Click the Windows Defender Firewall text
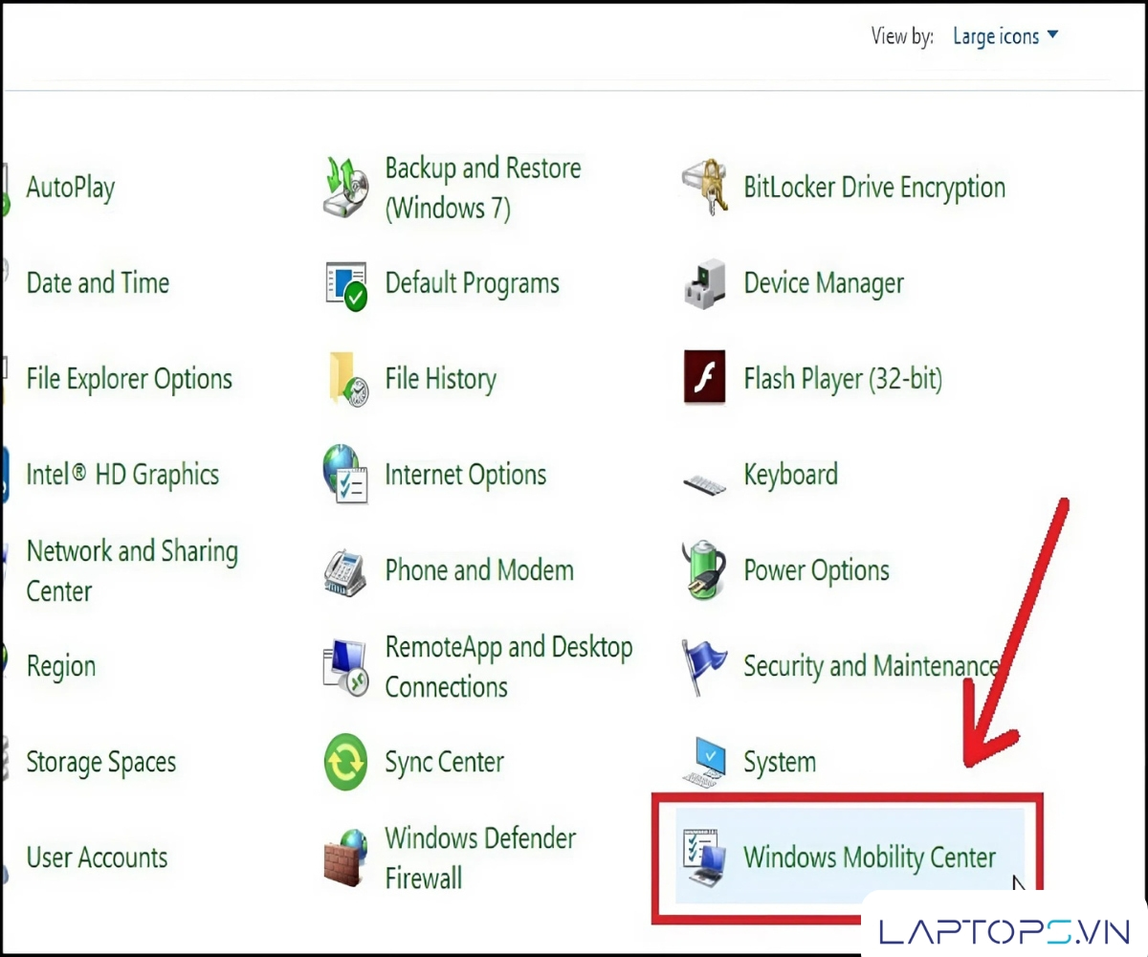This screenshot has width=1148, height=957. click(481, 858)
